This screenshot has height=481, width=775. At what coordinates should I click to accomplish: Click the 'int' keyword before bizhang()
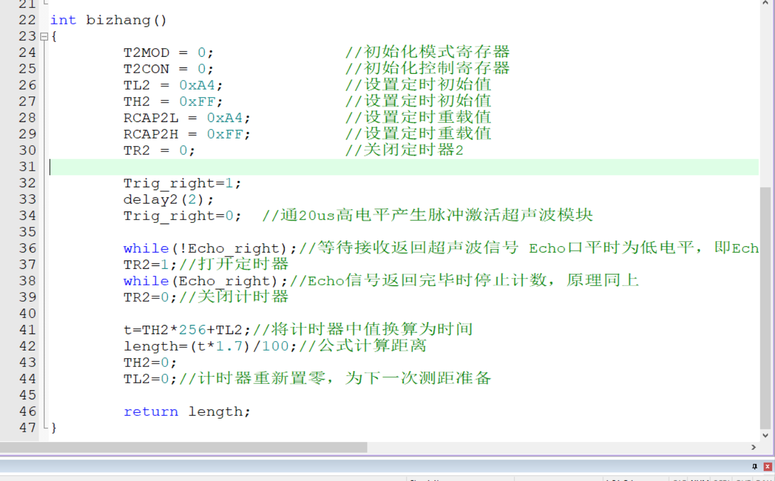[63, 20]
